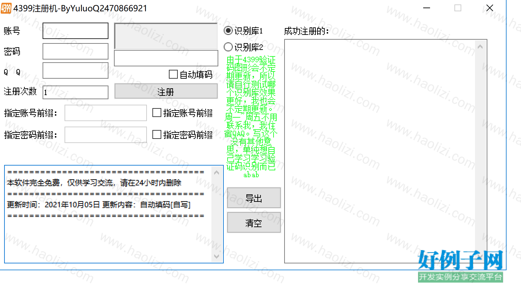Click the log line 本软件完全免费

(x=94, y=183)
